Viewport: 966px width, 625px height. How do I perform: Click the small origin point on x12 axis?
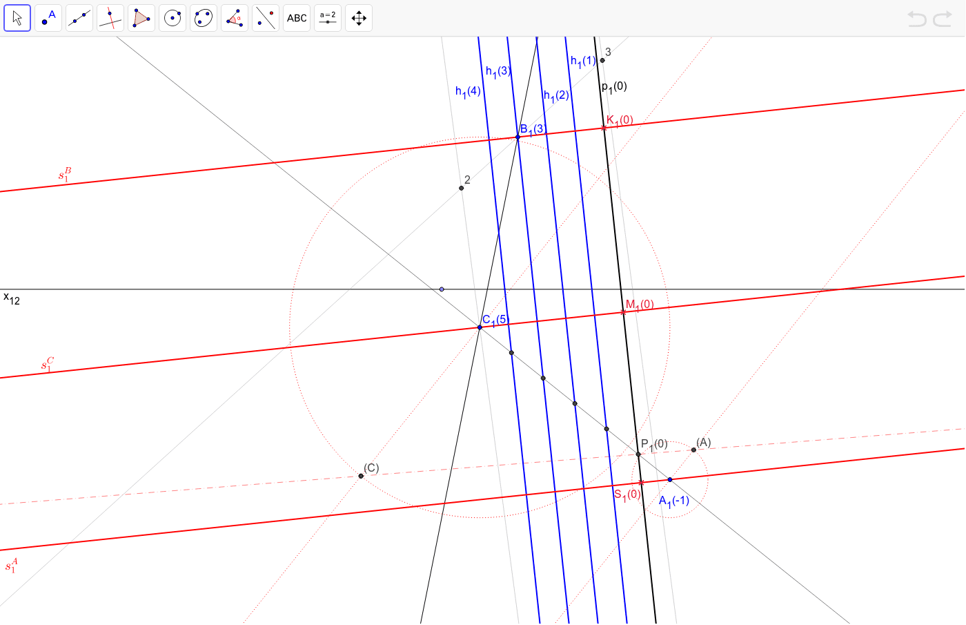click(x=442, y=289)
